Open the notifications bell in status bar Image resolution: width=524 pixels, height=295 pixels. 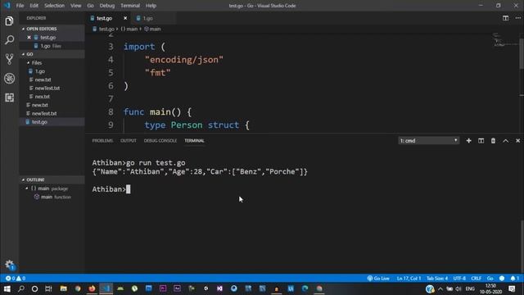(515, 279)
